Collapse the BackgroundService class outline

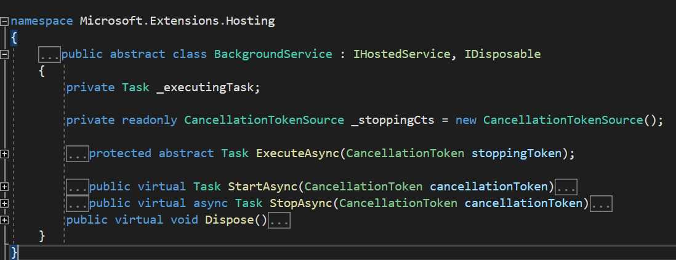pyautogui.click(x=4, y=54)
